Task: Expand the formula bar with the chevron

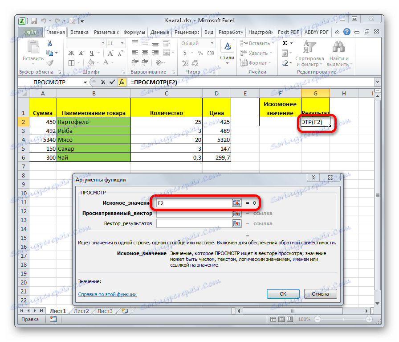Action: click(x=377, y=82)
